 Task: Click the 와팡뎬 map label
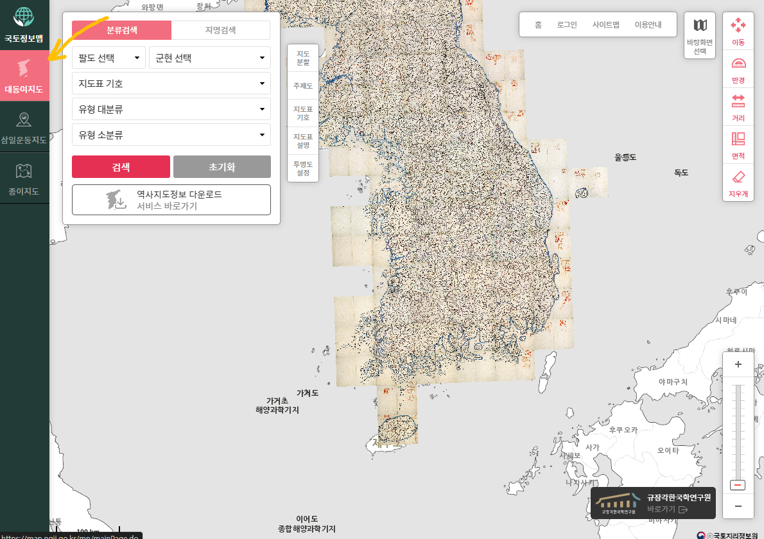click(153, 7)
